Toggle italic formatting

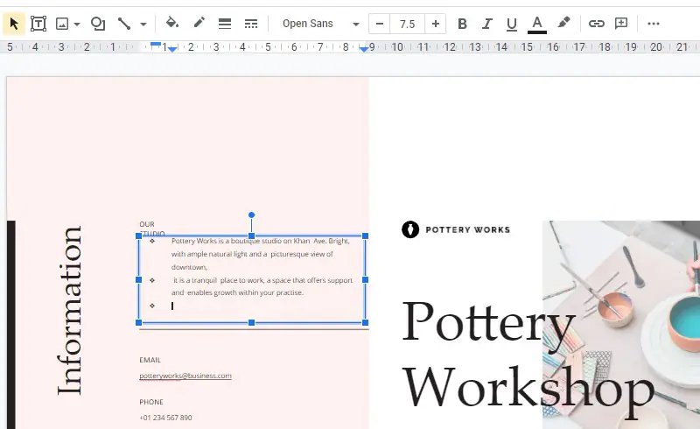487,24
